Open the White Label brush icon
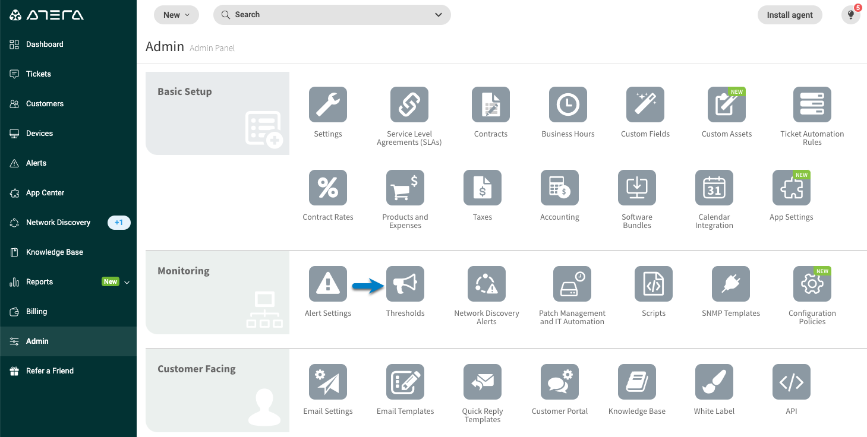The image size is (867, 437). click(x=714, y=382)
